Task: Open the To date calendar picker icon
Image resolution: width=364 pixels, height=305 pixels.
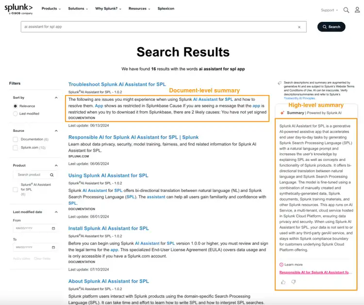Action: 52,247
